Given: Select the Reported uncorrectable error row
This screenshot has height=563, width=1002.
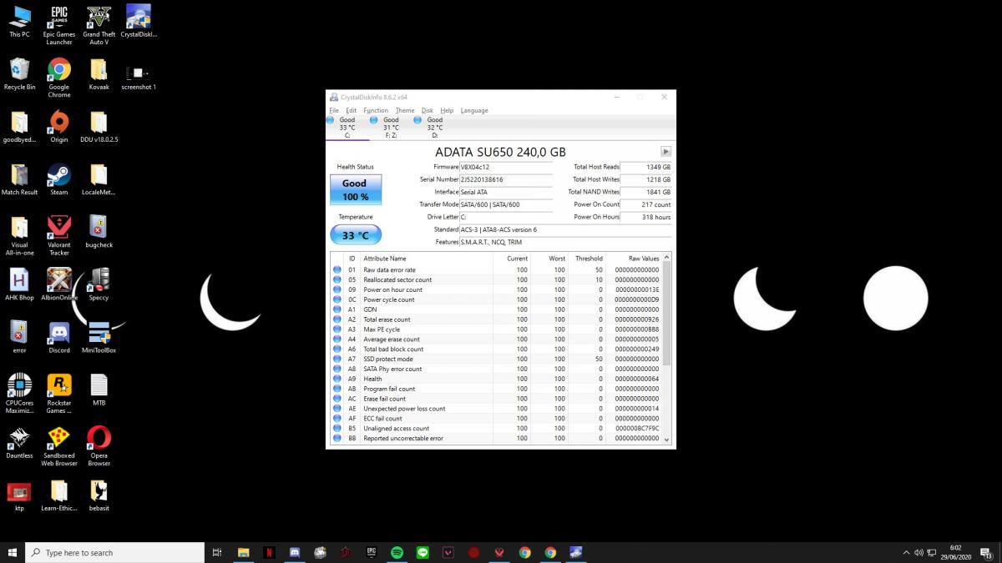Looking at the screenshot, I should 496,438.
